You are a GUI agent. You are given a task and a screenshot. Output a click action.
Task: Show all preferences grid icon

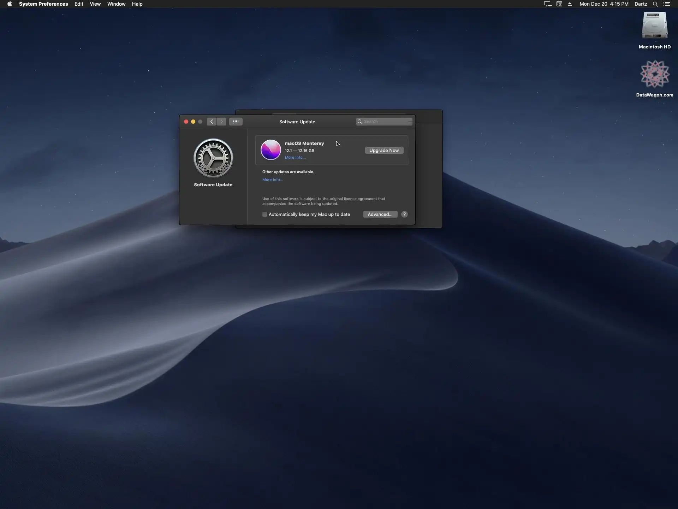(236, 122)
